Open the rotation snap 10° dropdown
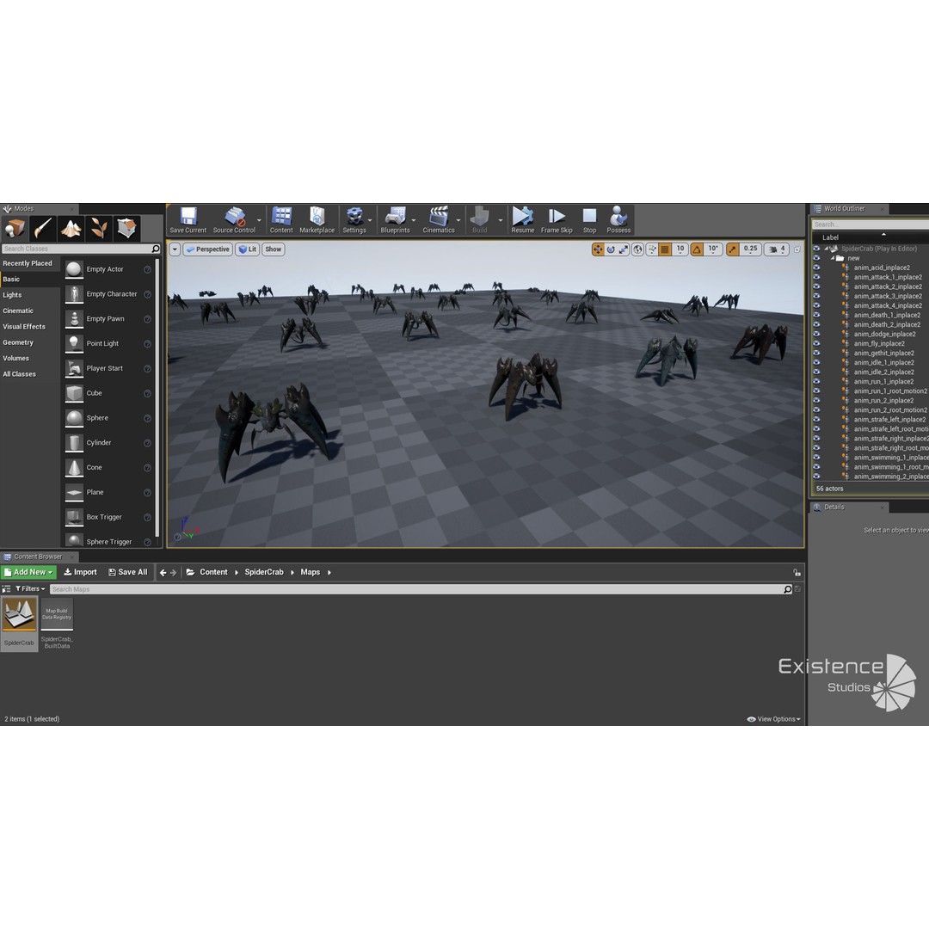 [x=713, y=249]
